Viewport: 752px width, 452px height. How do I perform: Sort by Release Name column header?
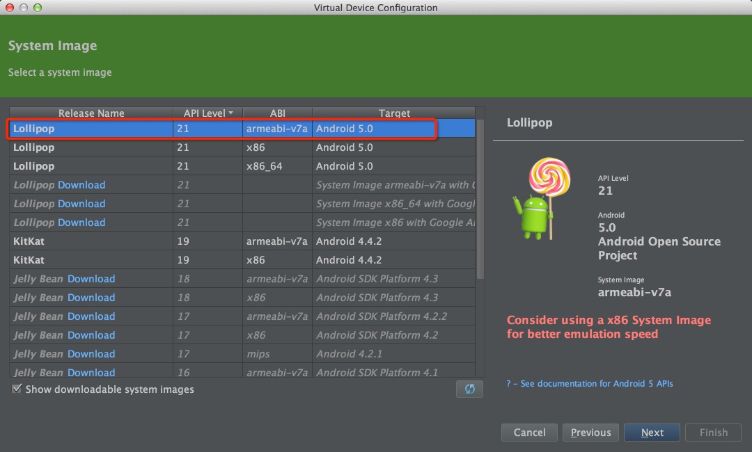click(91, 113)
